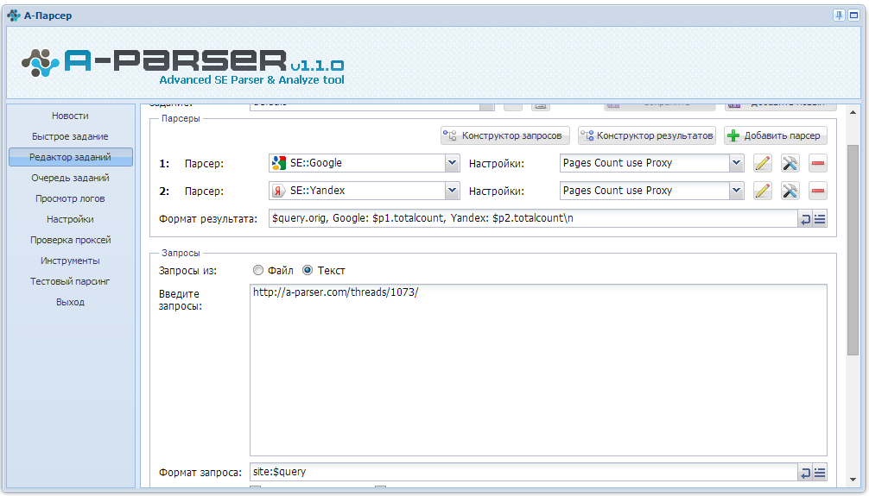Click the pin icon in title bar

pos(839,16)
